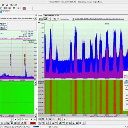Click the green basket icon in right toolbar
This screenshot has height=128, width=128.
[67, 123]
